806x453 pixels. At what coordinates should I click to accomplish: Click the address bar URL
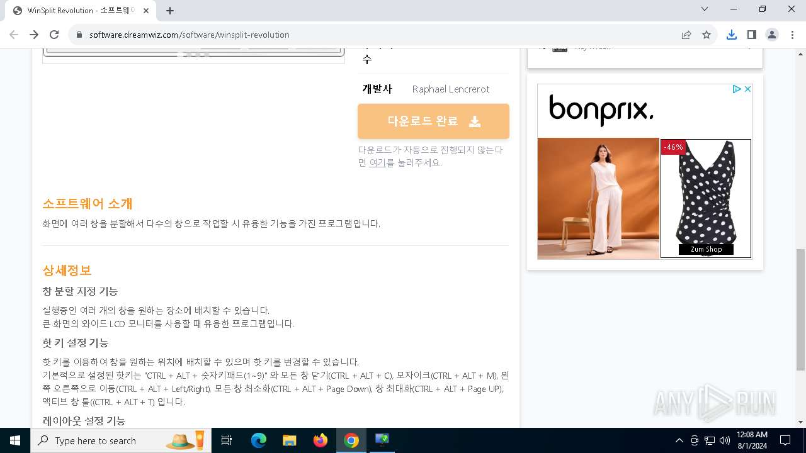tap(190, 35)
